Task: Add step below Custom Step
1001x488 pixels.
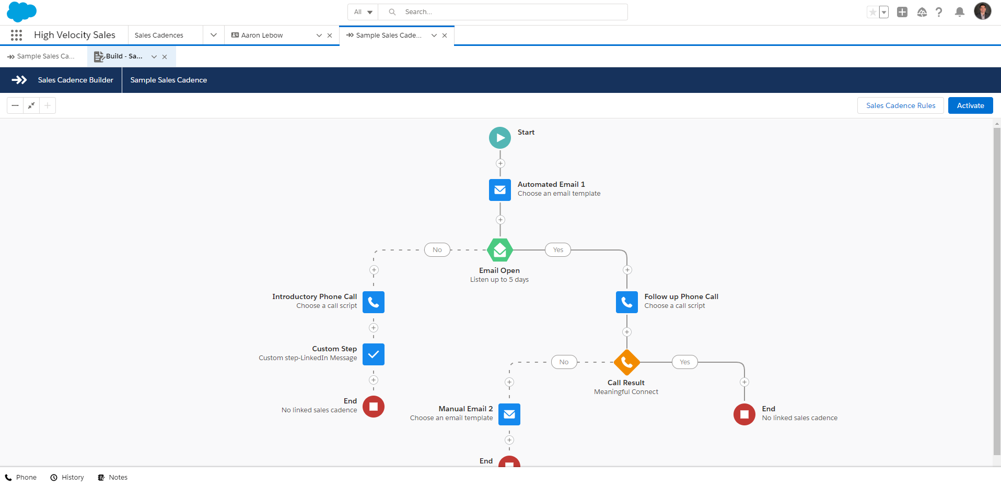Action: [374, 380]
